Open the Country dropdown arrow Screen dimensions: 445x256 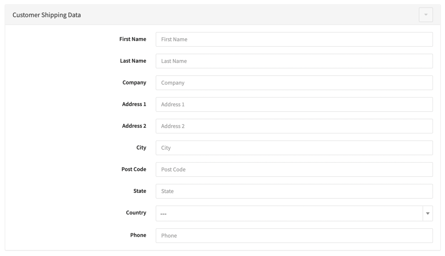(x=428, y=213)
